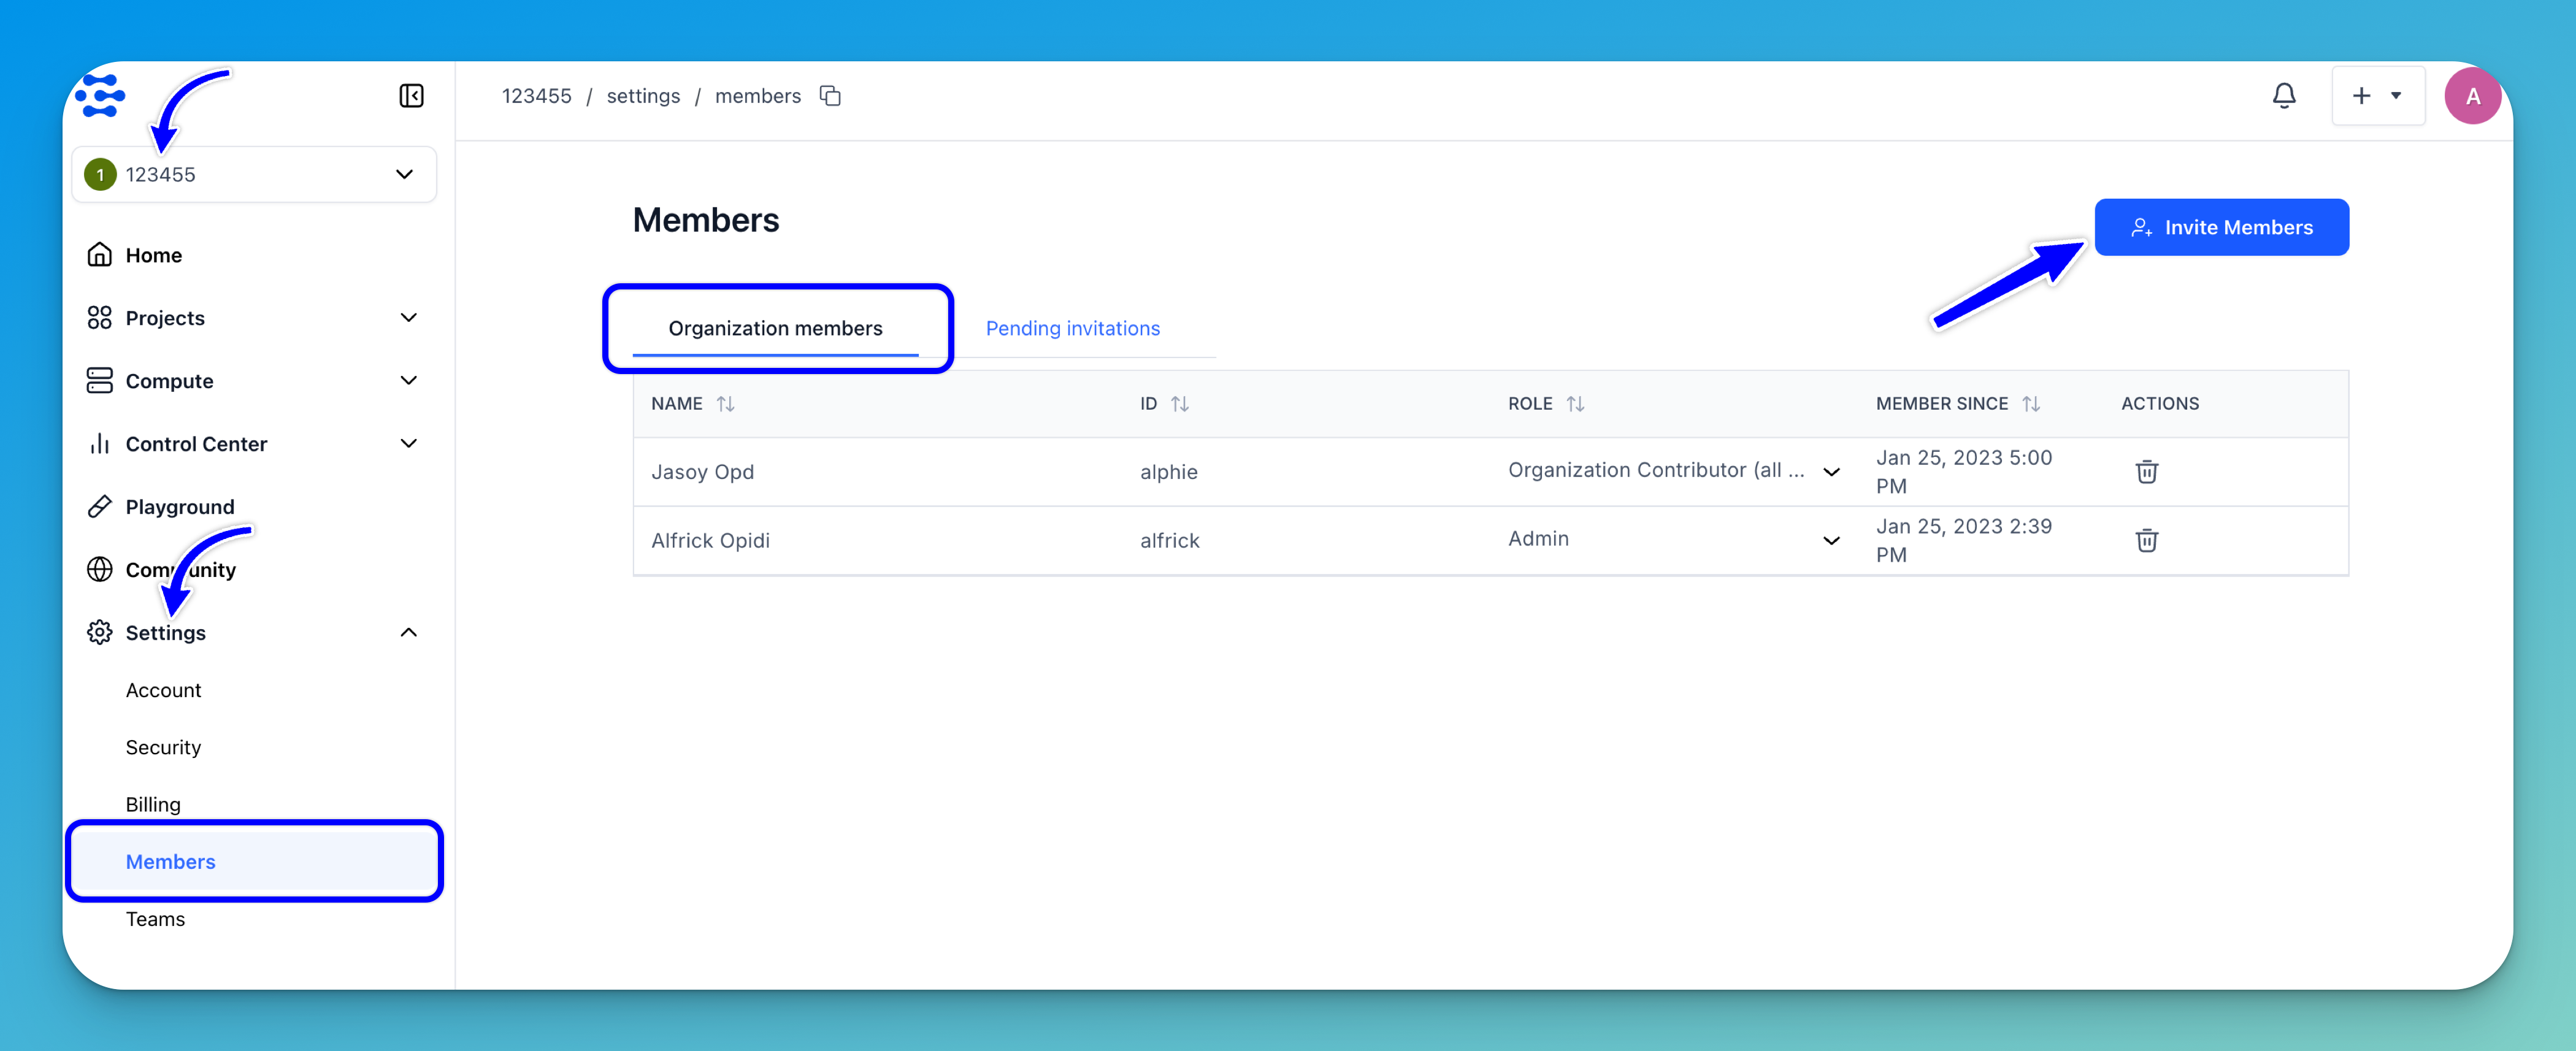Viewport: 2576px width, 1051px height.
Task: Delete member Jasoy Opd trash icon
Action: click(2146, 472)
